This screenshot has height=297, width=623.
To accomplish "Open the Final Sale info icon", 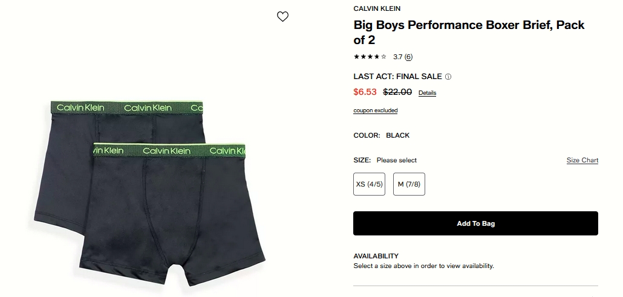I will coord(448,77).
